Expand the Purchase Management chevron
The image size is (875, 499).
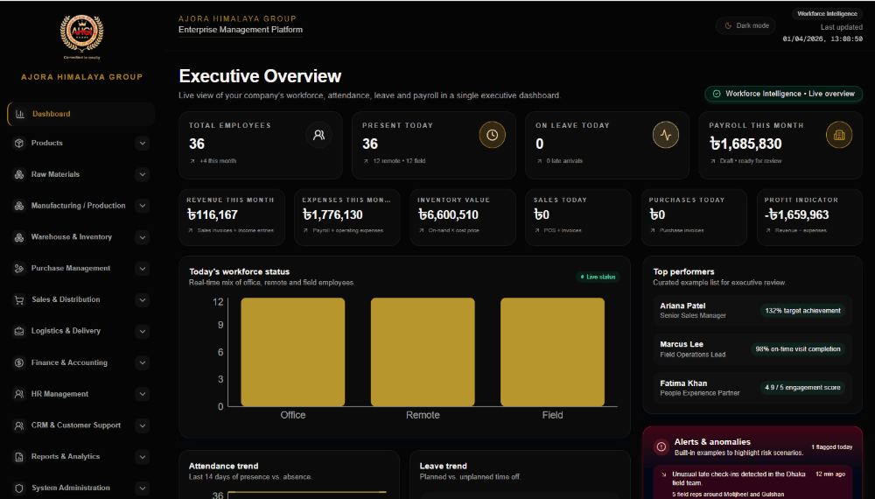pos(143,269)
